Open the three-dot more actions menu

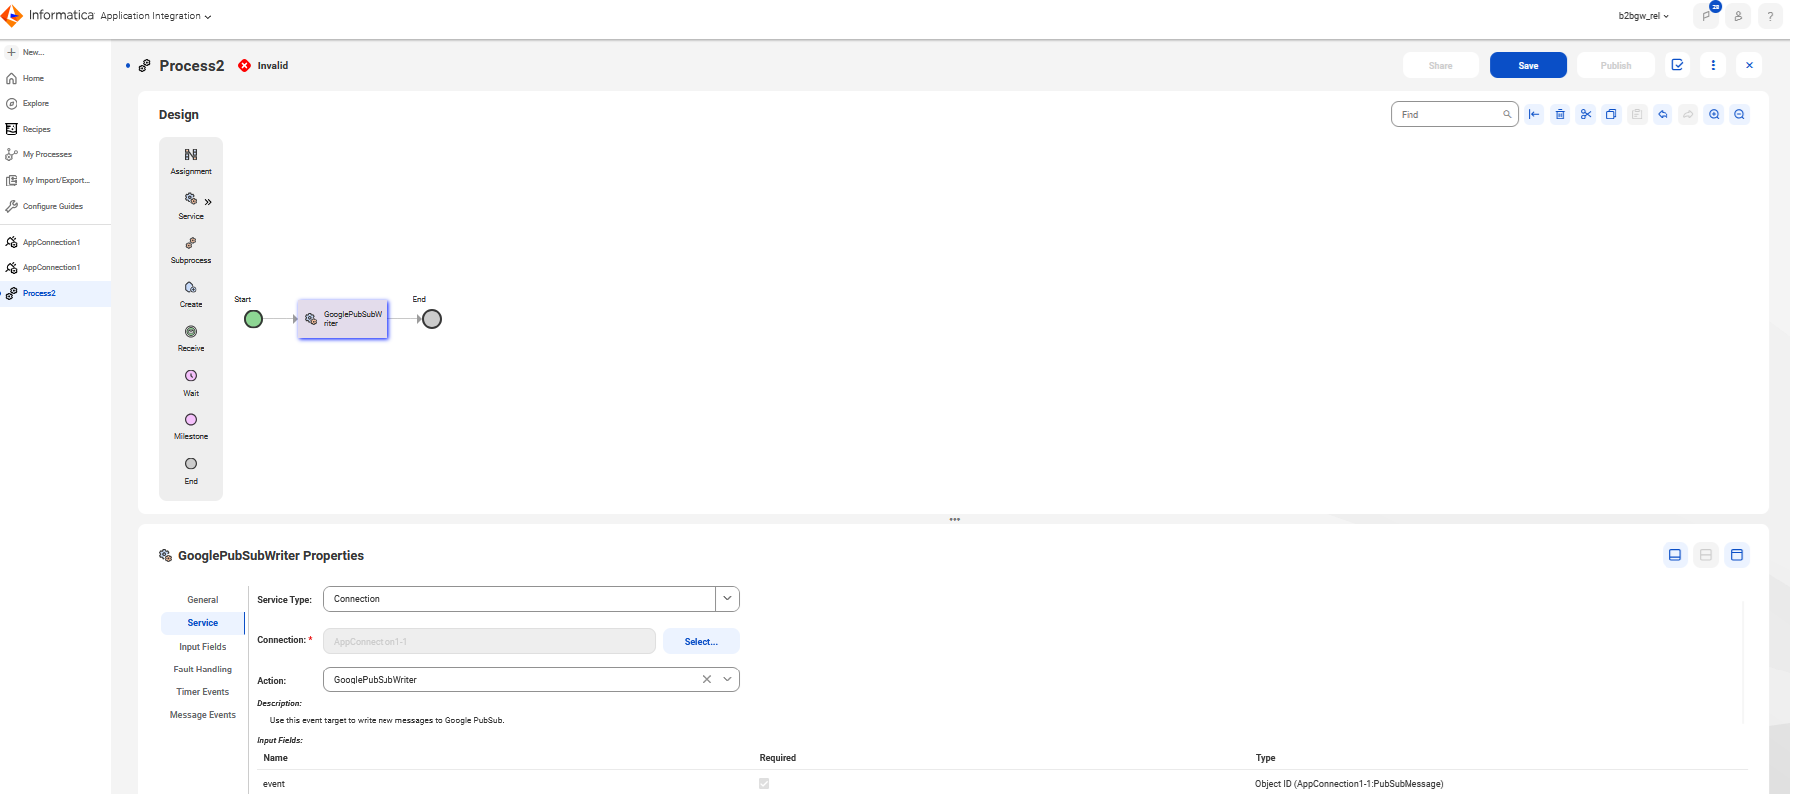(x=1713, y=65)
